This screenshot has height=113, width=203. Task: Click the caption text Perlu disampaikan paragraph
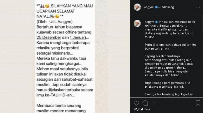click(170, 47)
